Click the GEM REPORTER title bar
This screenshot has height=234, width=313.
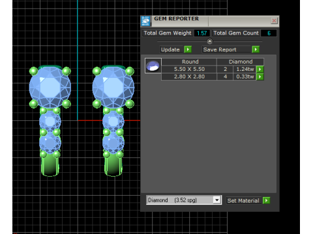[210, 21]
